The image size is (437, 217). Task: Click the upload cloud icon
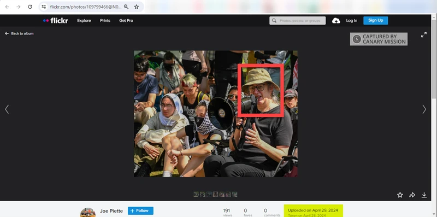click(x=336, y=21)
